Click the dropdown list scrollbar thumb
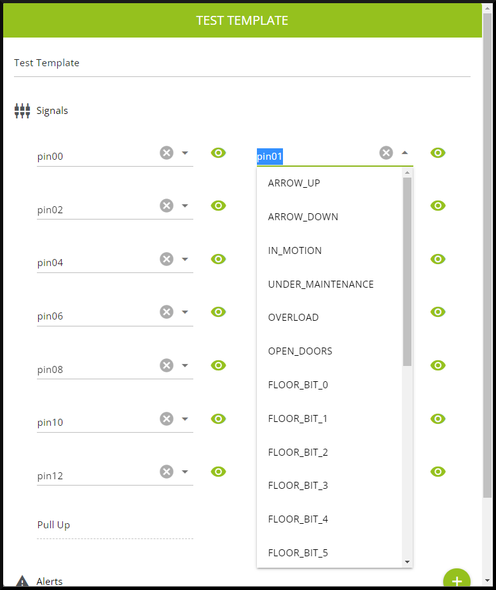Image resolution: width=496 pixels, height=590 pixels. click(x=407, y=270)
